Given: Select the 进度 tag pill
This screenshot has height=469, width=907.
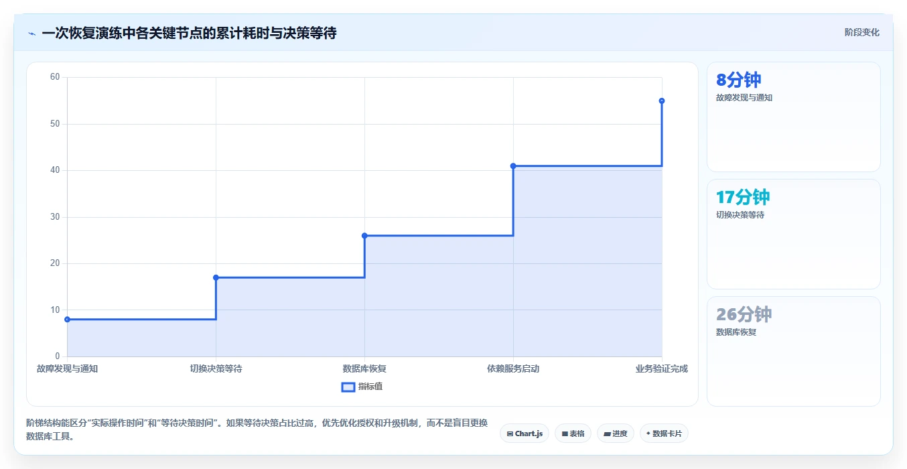Looking at the screenshot, I should tap(615, 433).
